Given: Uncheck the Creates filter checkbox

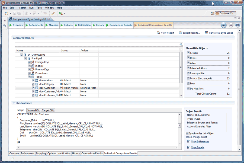Looking at the screenshot, I should coord(188,53).
